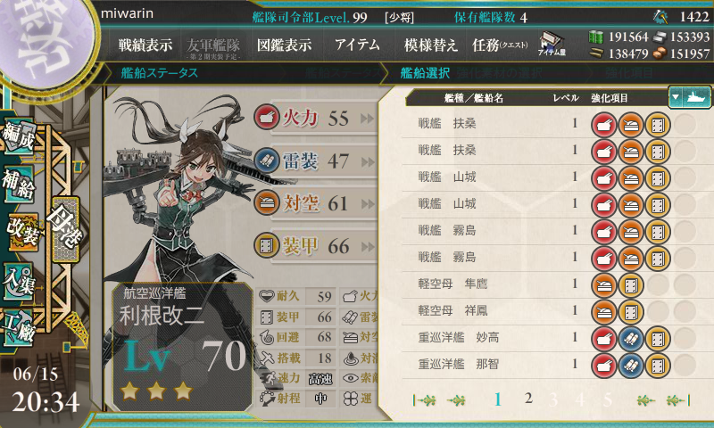Expand the 雷装 torpedo stat arrows

point(367,162)
